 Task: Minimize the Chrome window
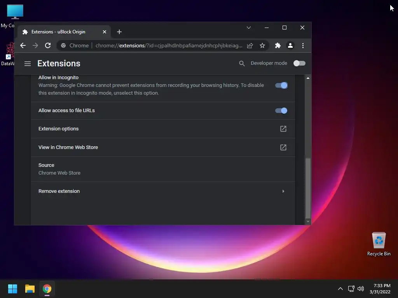(267, 28)
